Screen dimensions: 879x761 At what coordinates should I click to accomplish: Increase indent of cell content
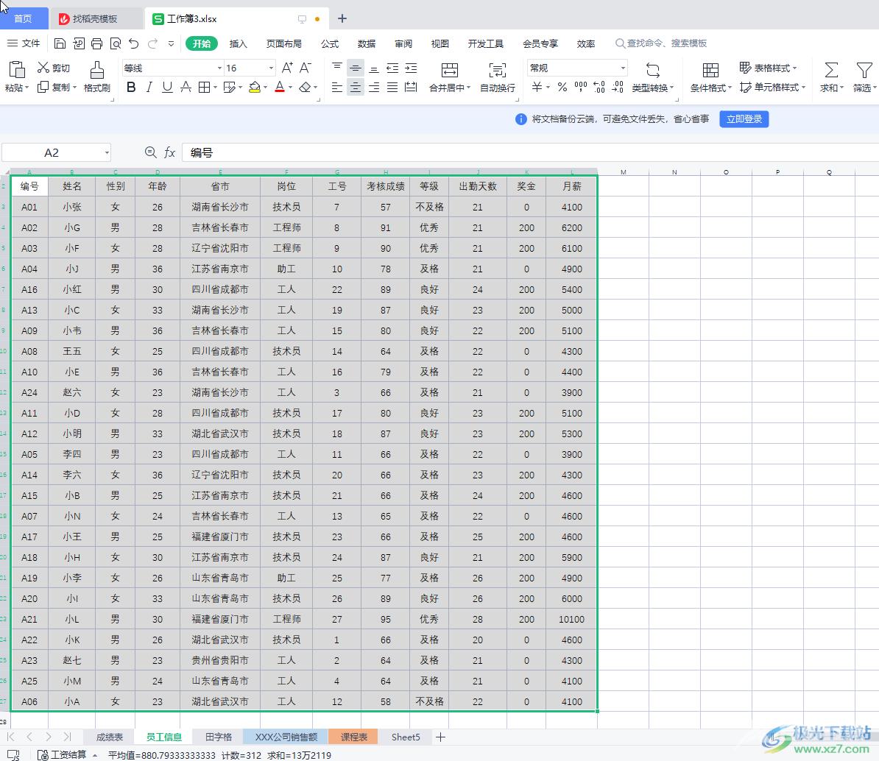(x=411, y=68)
